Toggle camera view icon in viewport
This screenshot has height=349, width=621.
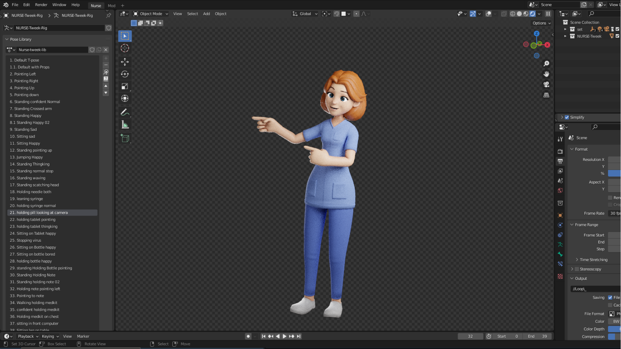coord(546,84)
